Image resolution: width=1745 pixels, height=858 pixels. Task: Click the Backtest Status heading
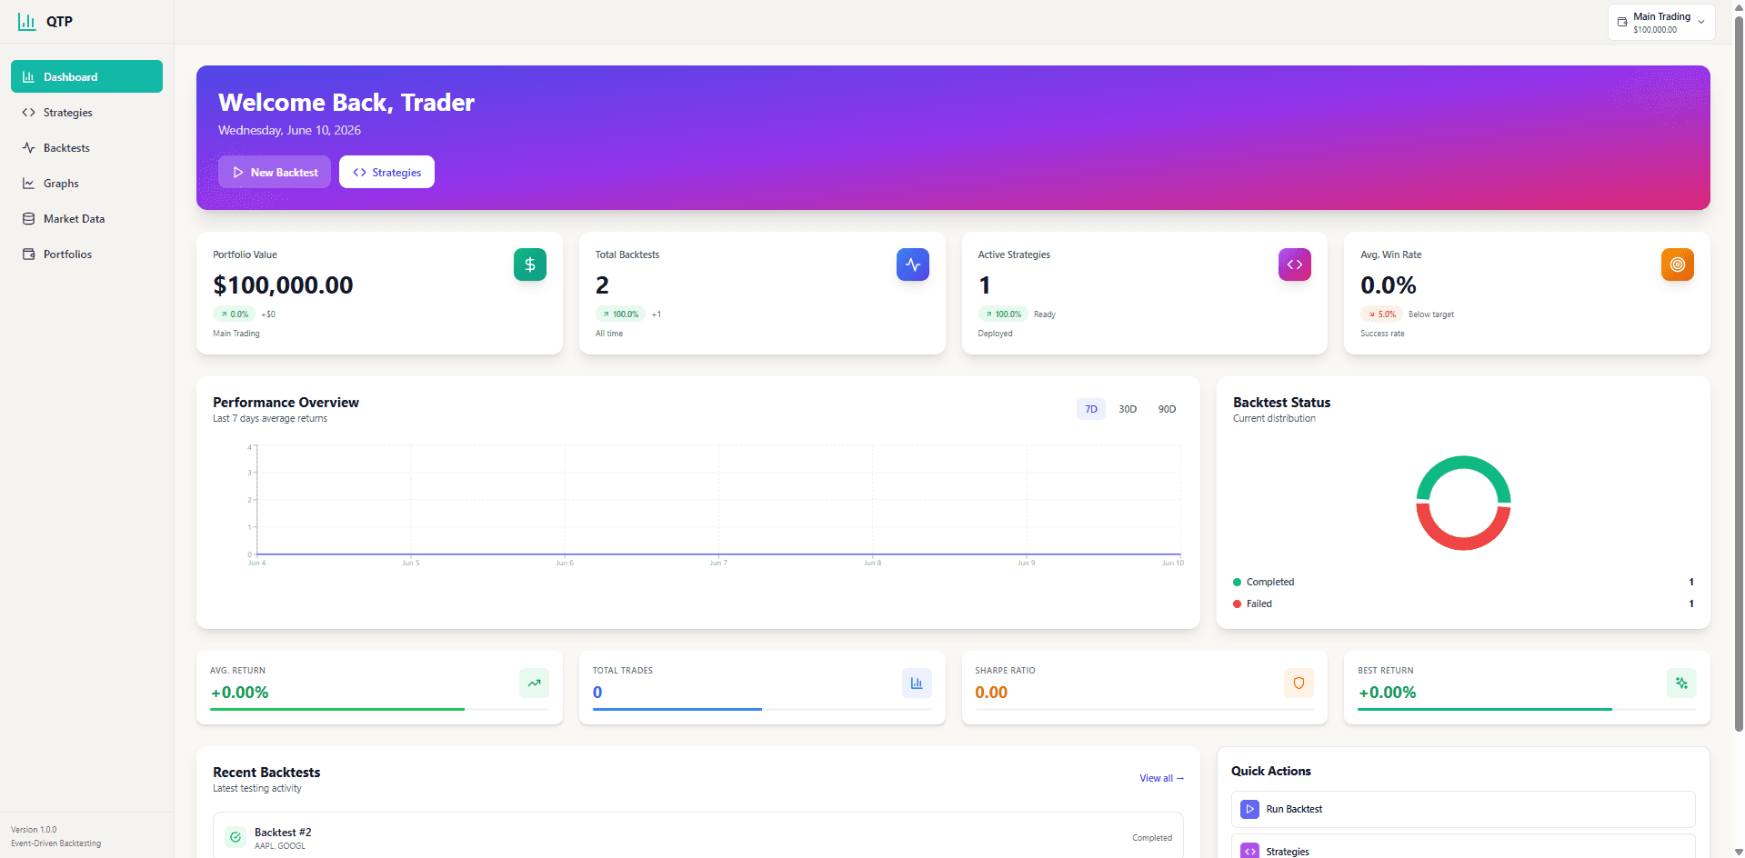(x=1281, y=402)
